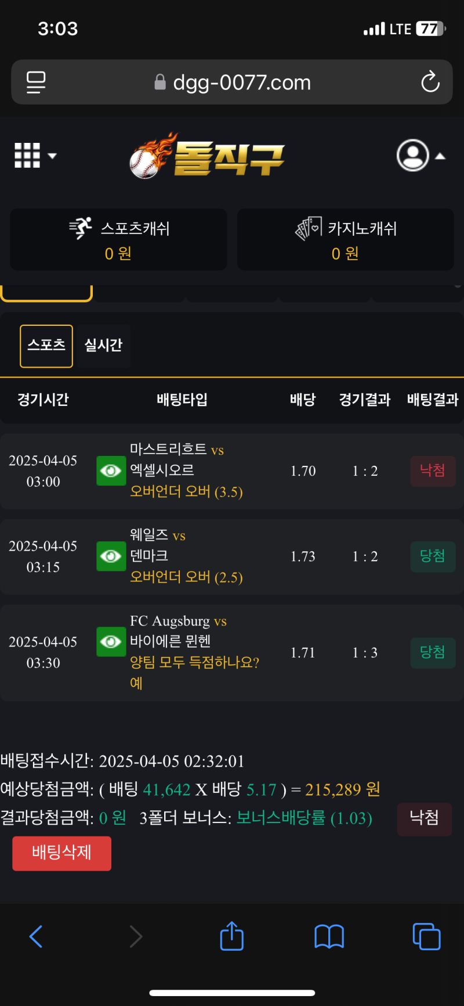Switch to the 실시간 tab
Viewport: 464px width, 1006px height.
(103, 346)
